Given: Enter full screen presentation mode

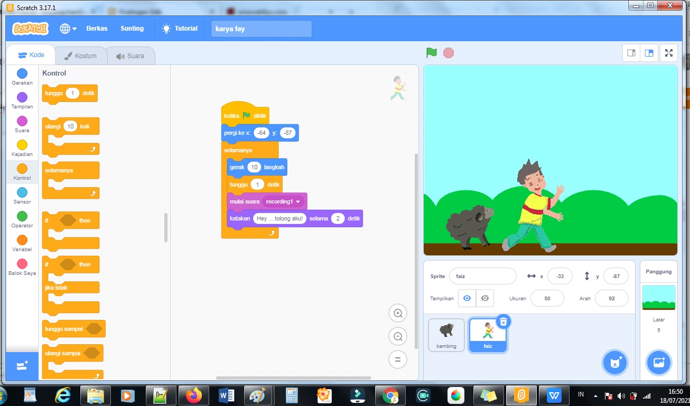Looking at the screenshot, I should (x=668, y=53).
